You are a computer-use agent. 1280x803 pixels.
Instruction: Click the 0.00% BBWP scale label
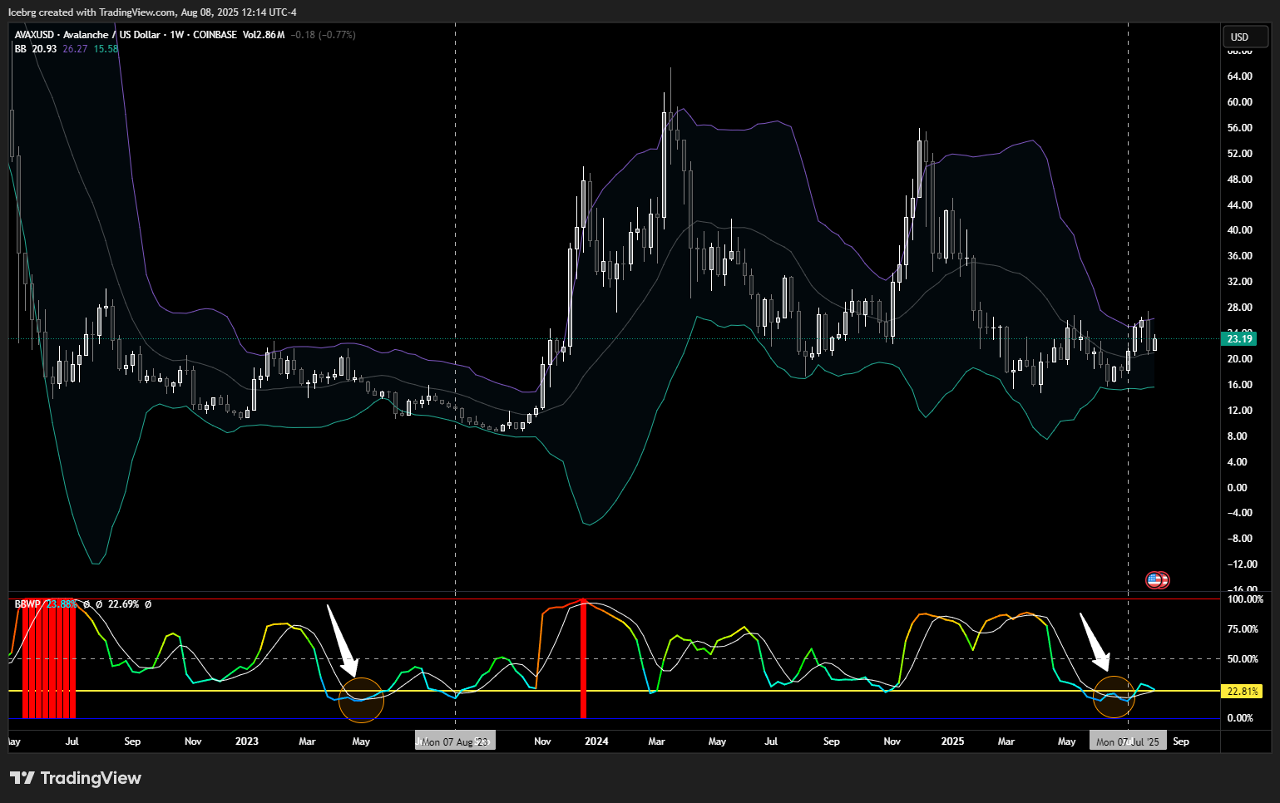1240,718
